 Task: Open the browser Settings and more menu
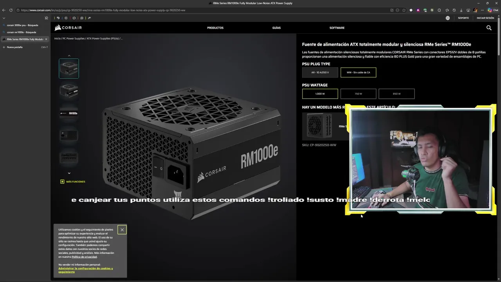tap(482, 10)
